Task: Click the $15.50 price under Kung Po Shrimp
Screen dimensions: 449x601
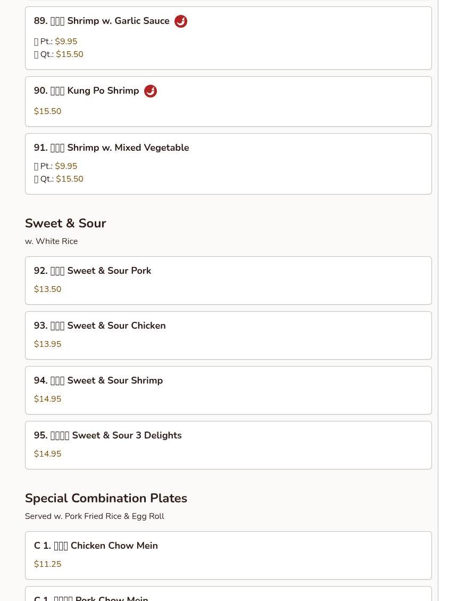Action: click(47, 111)
